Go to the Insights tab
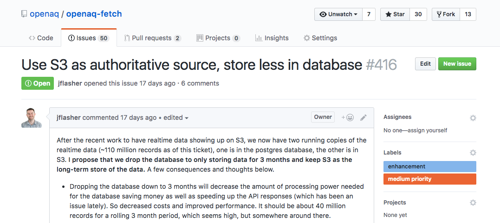The image size is (500, 223). coord(272,38)
